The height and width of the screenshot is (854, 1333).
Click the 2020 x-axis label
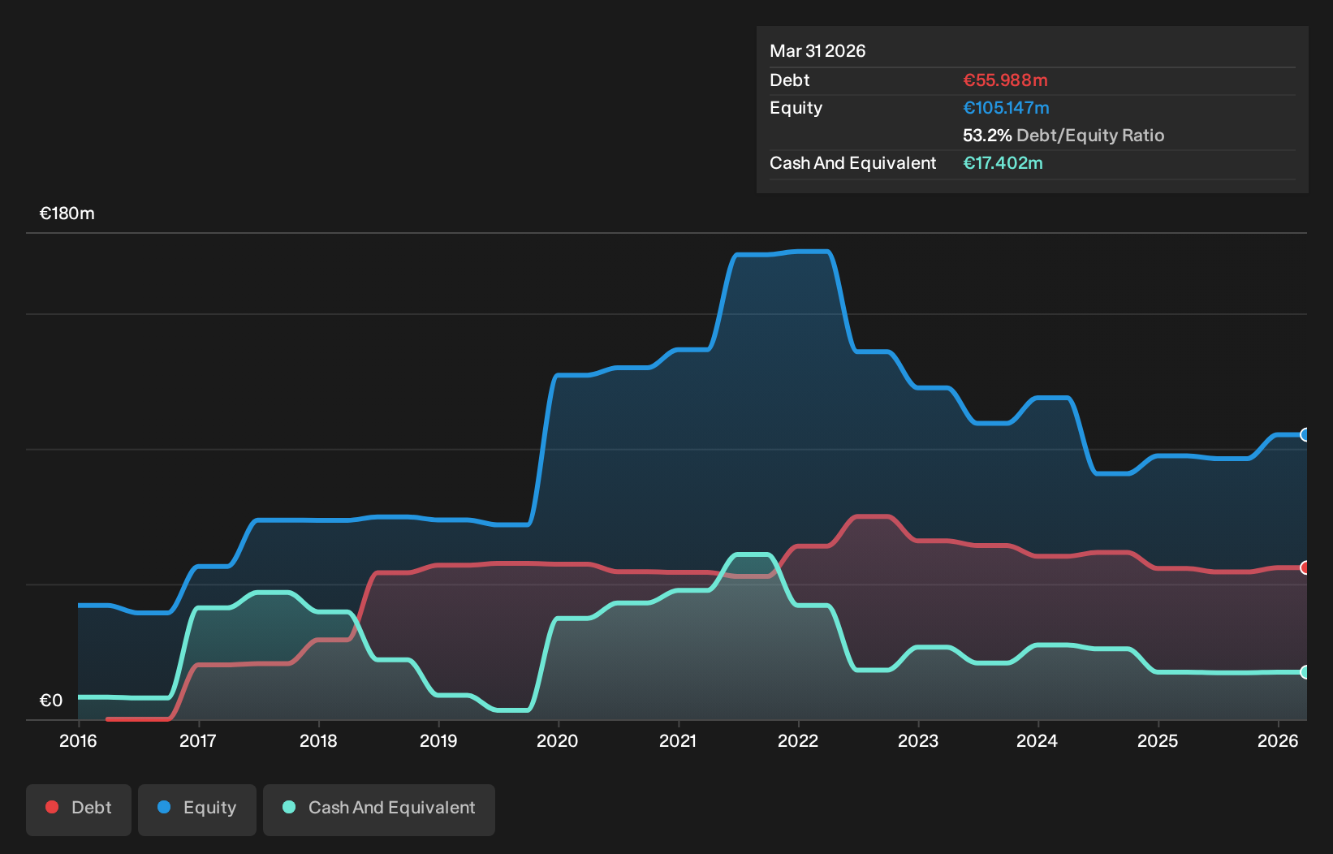558,740
